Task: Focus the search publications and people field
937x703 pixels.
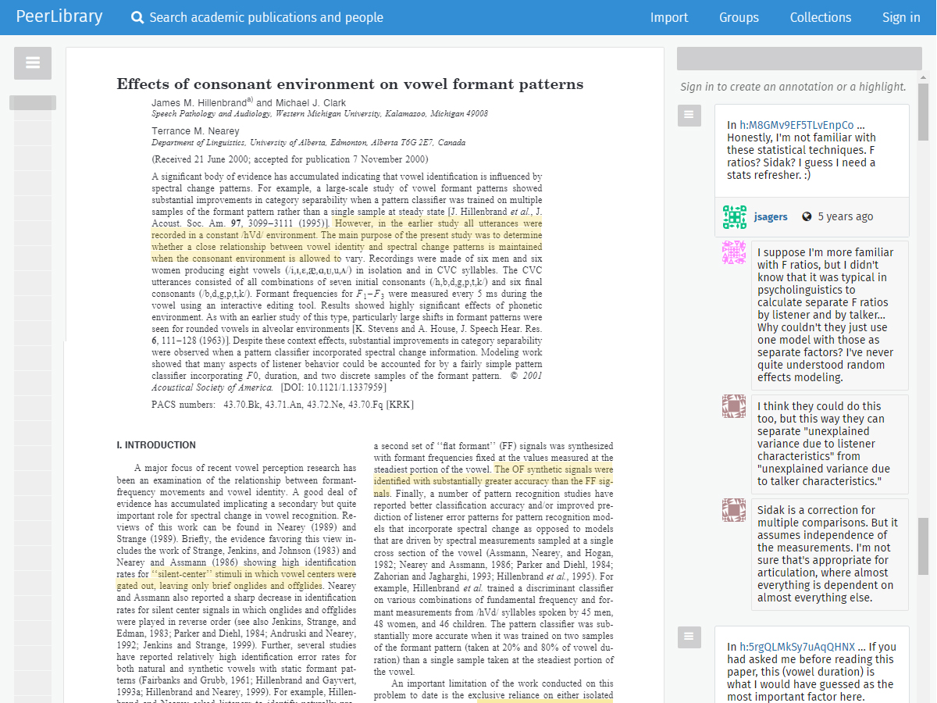Action: coord(265,17)
